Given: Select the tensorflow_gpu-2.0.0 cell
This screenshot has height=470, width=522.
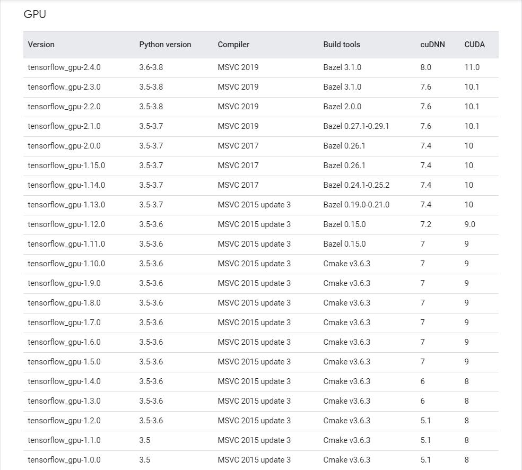Looking at the screenshot, I should (x=64, y=146).
